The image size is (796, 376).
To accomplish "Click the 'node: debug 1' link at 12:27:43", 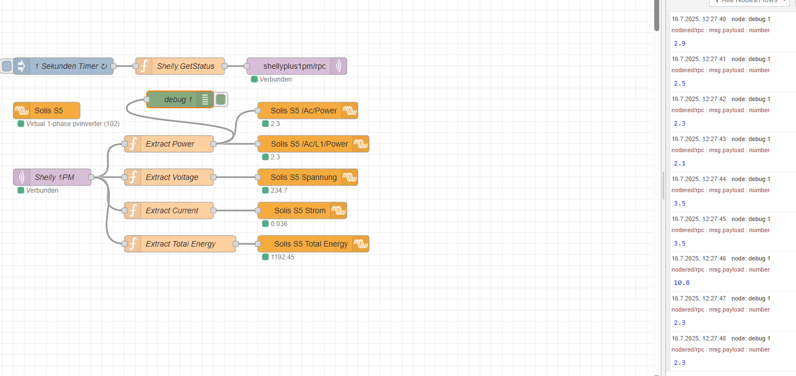I will pyautogui.click(x=751, y=139).
